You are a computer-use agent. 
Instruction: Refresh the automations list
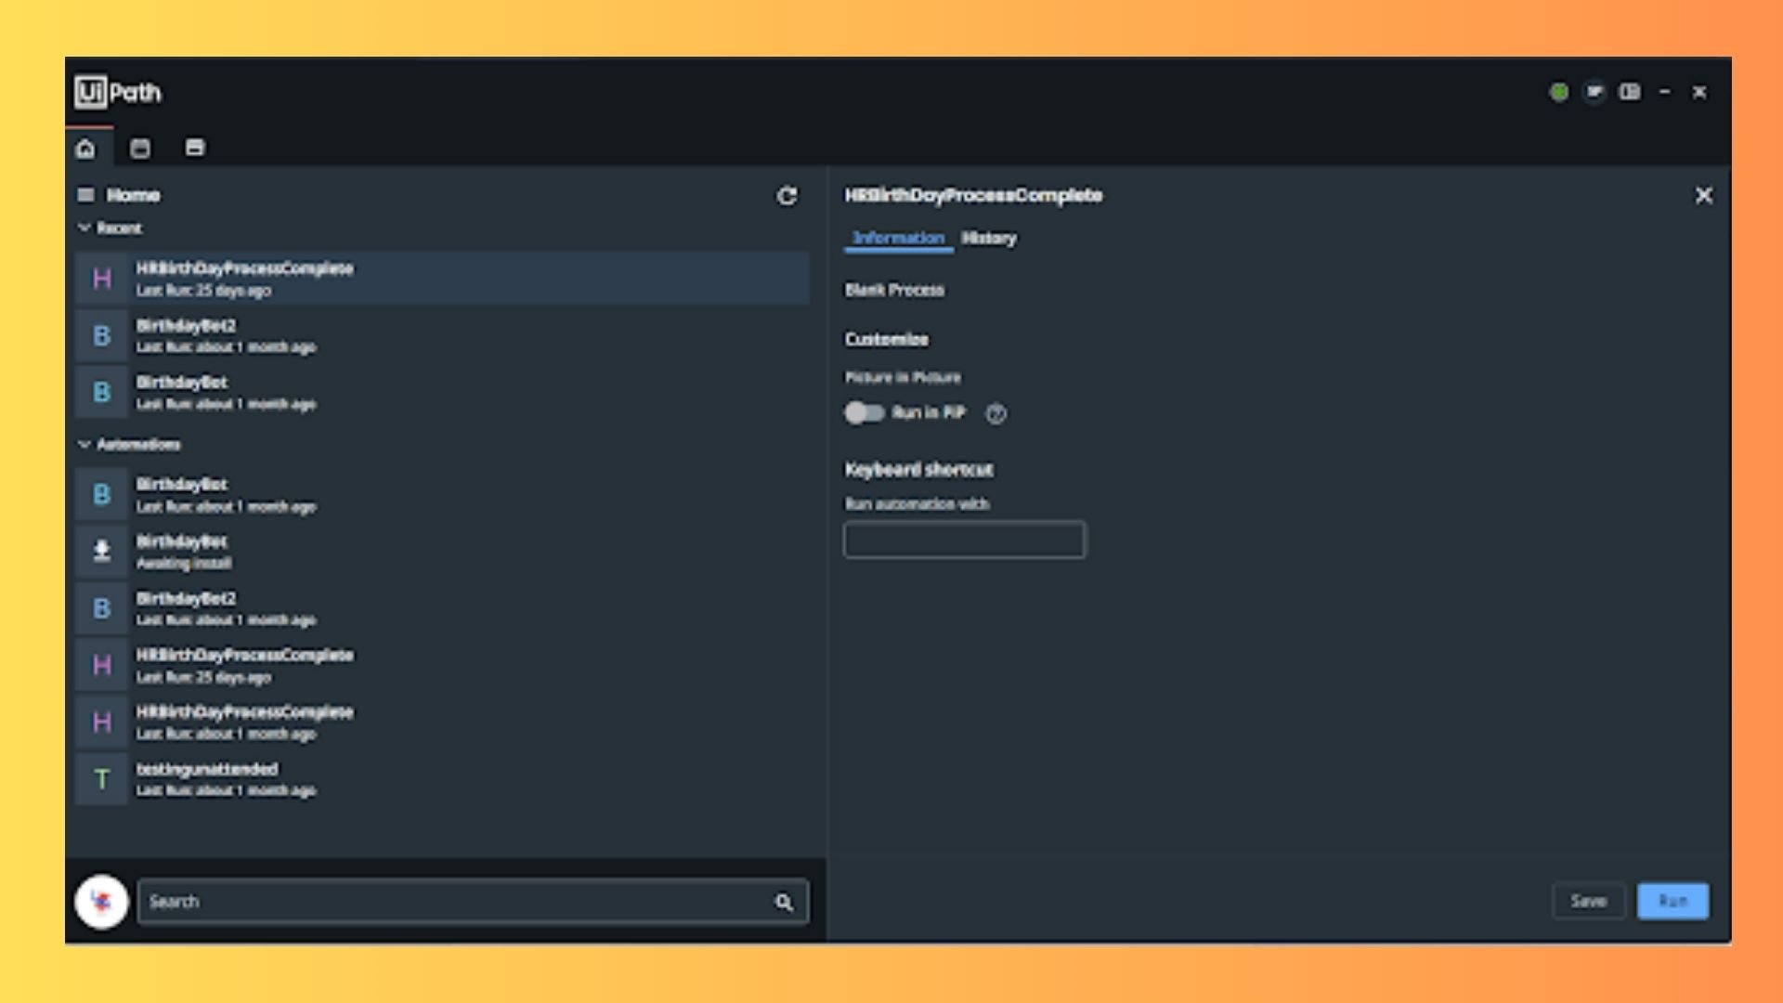click(x=787, y=197)
